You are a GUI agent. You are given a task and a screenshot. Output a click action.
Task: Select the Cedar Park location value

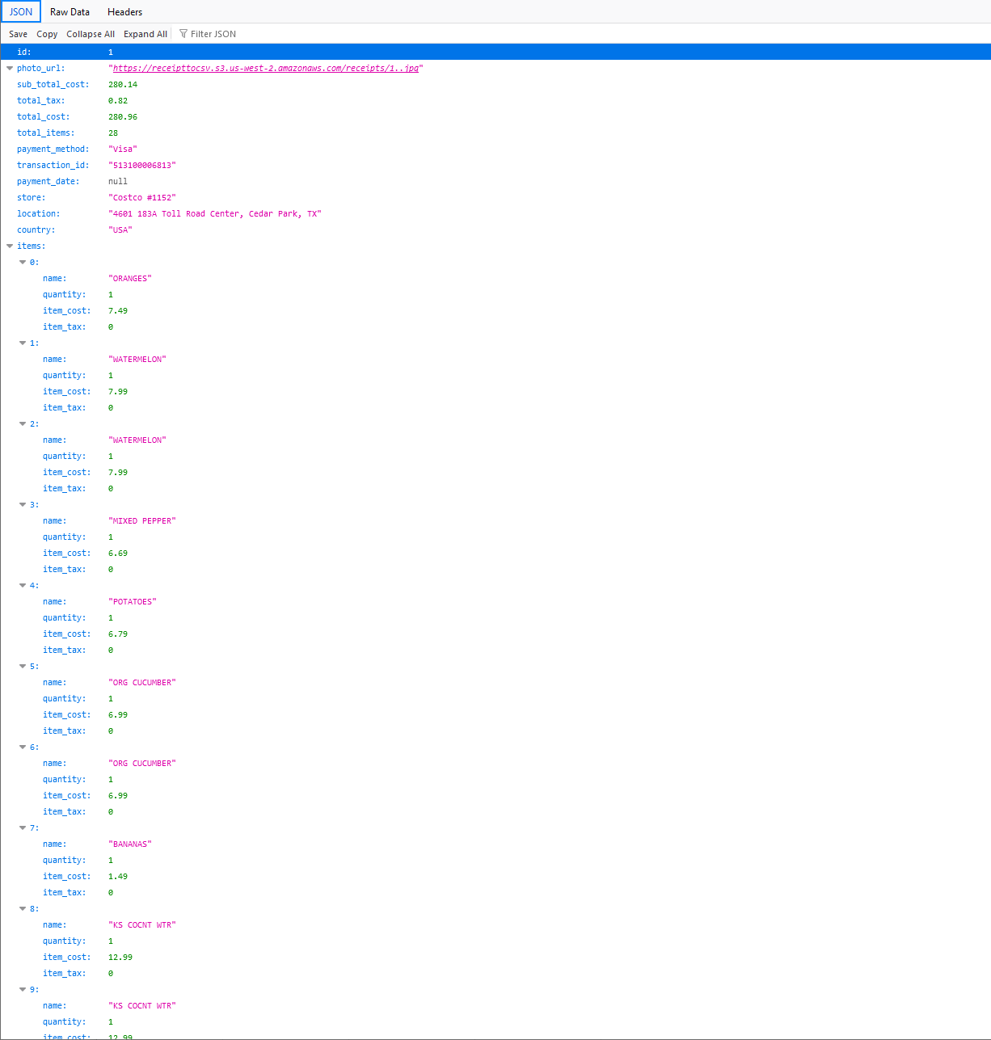tap(215, 214)
